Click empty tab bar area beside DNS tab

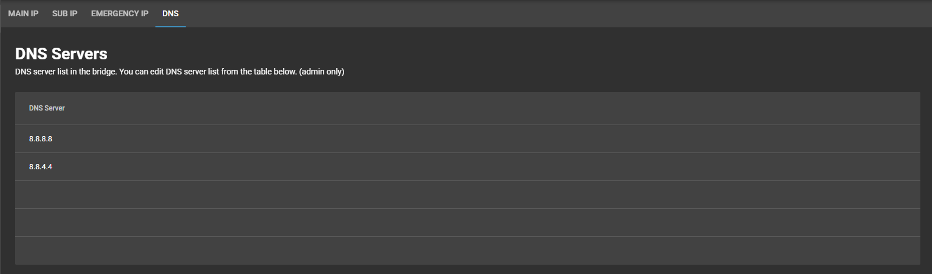click(553, 13)
